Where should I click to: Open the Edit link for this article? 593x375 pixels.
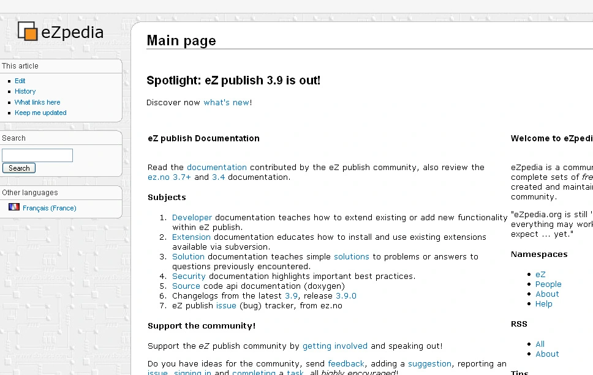coord(20,80)
